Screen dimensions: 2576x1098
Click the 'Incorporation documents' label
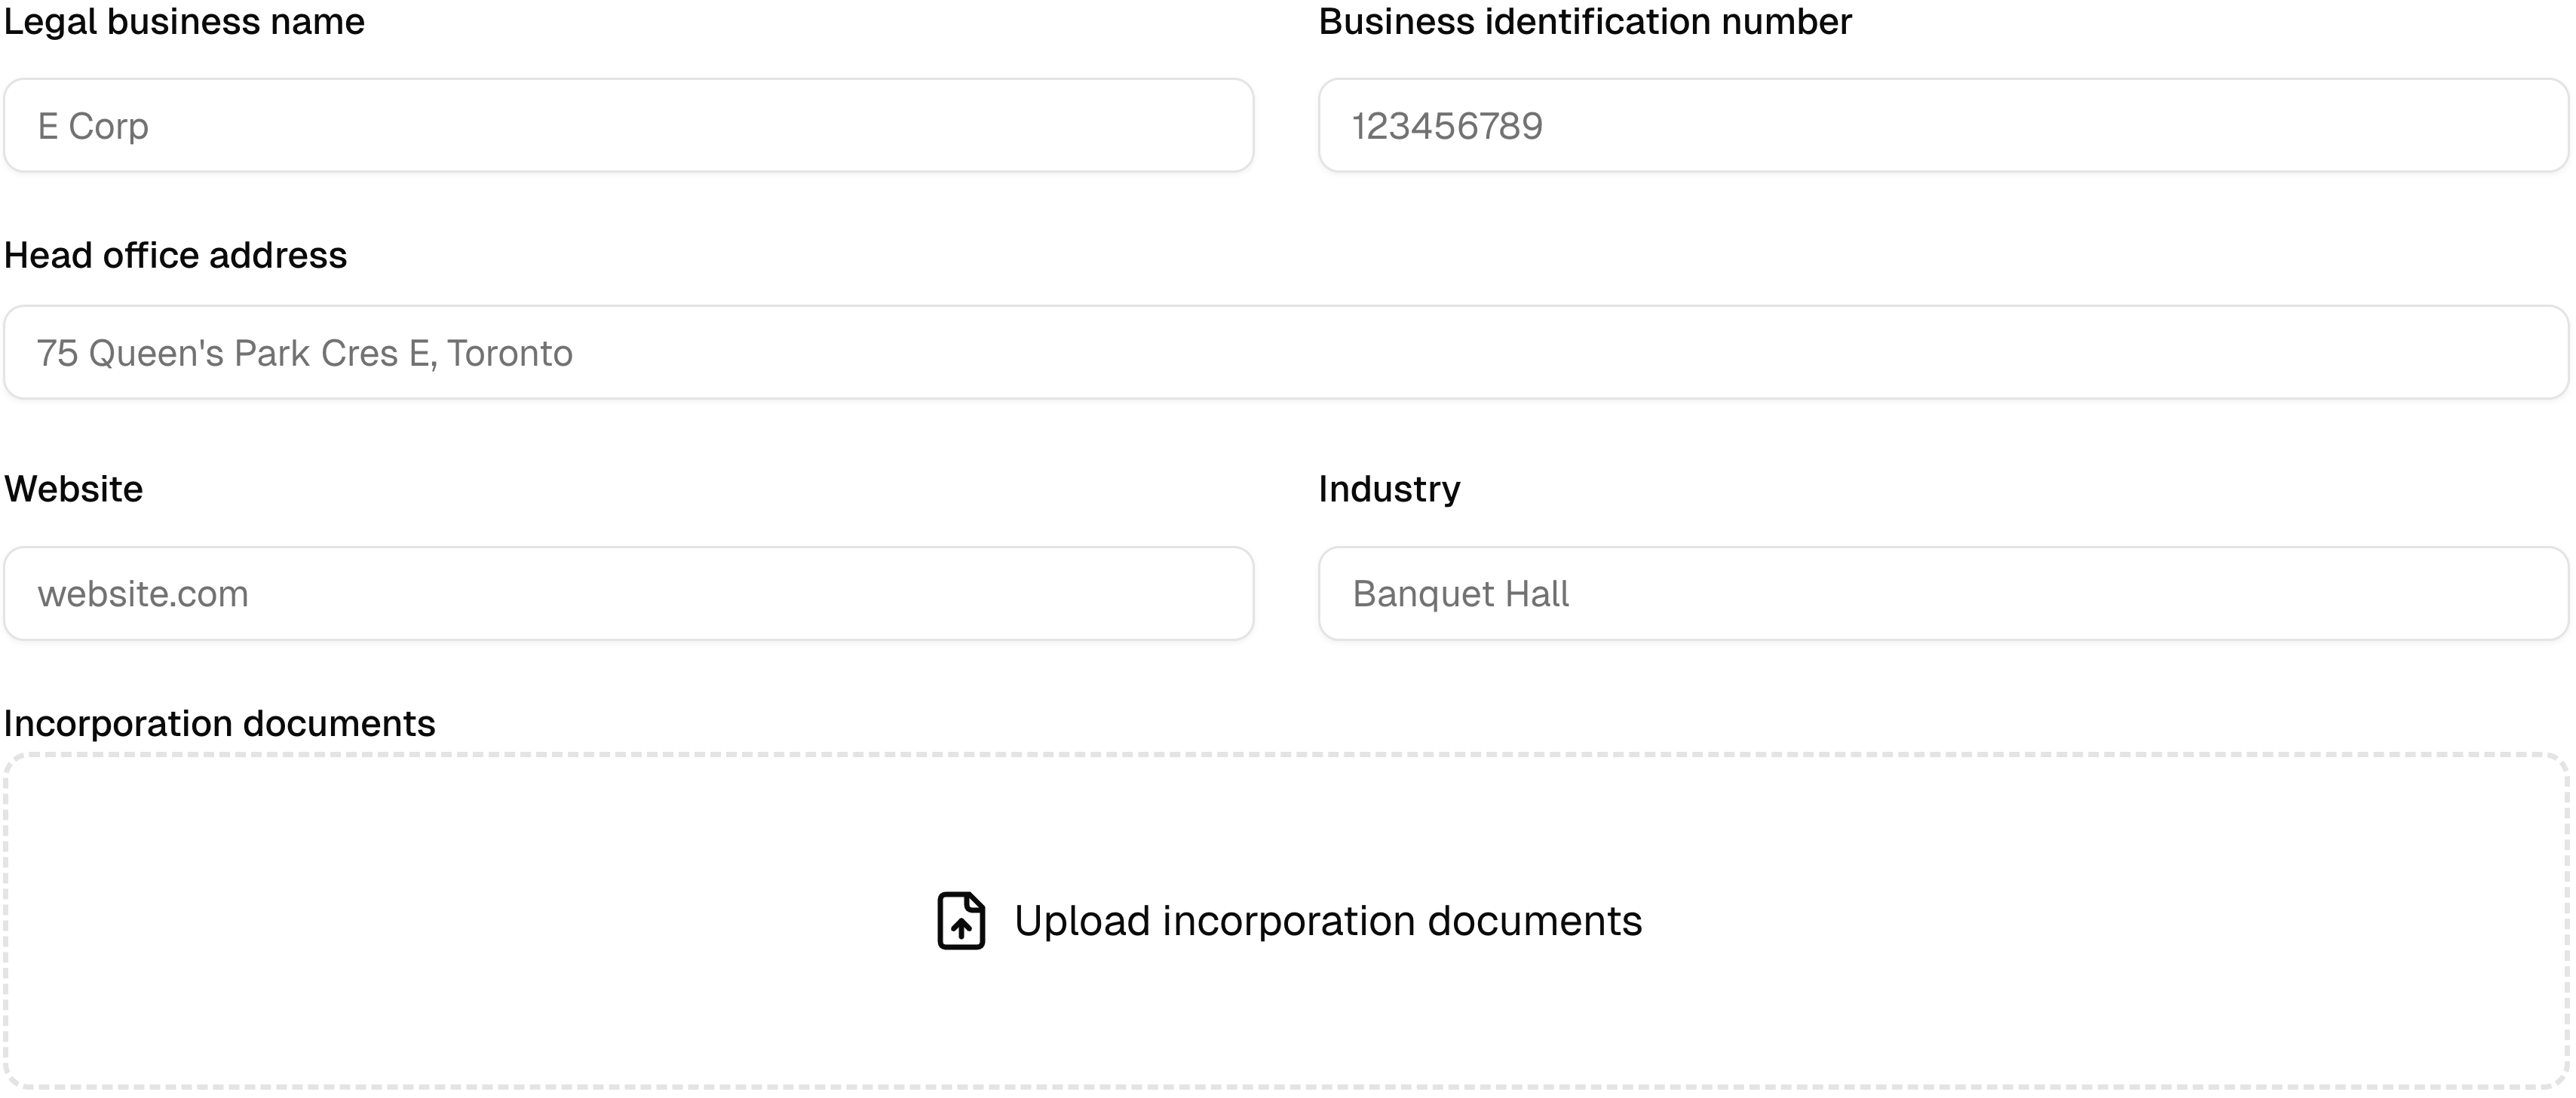coord(219,724)
